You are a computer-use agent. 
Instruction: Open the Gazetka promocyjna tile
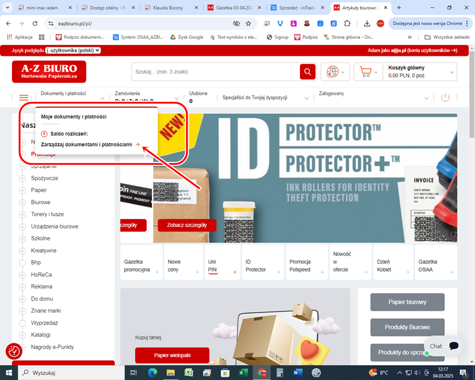point(142,262)
